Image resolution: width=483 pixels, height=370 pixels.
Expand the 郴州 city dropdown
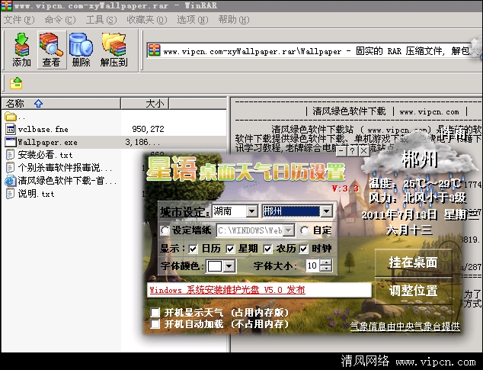[x=326, y=211]
